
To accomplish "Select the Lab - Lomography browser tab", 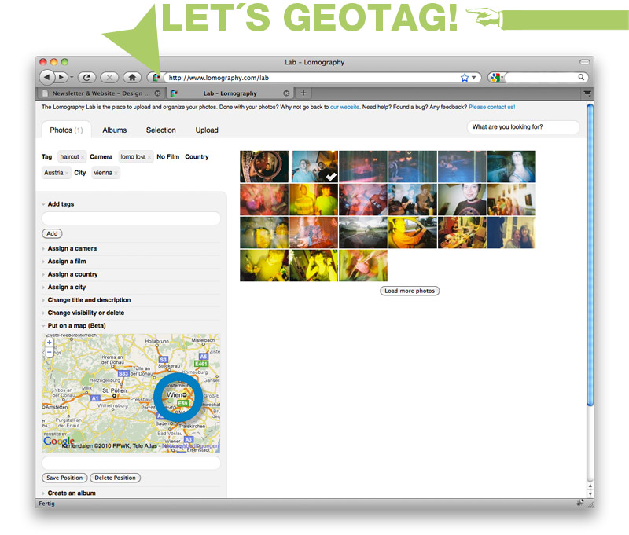I will pos(230,93).
